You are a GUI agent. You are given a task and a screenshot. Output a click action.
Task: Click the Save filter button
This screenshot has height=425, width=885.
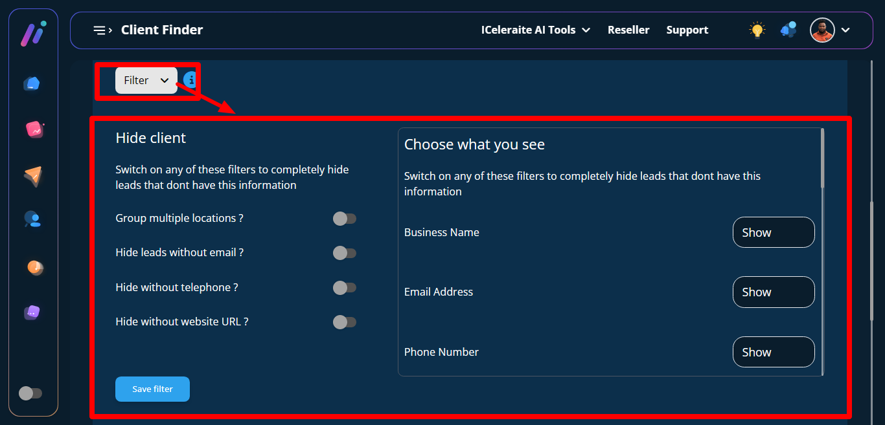point(152,389)
